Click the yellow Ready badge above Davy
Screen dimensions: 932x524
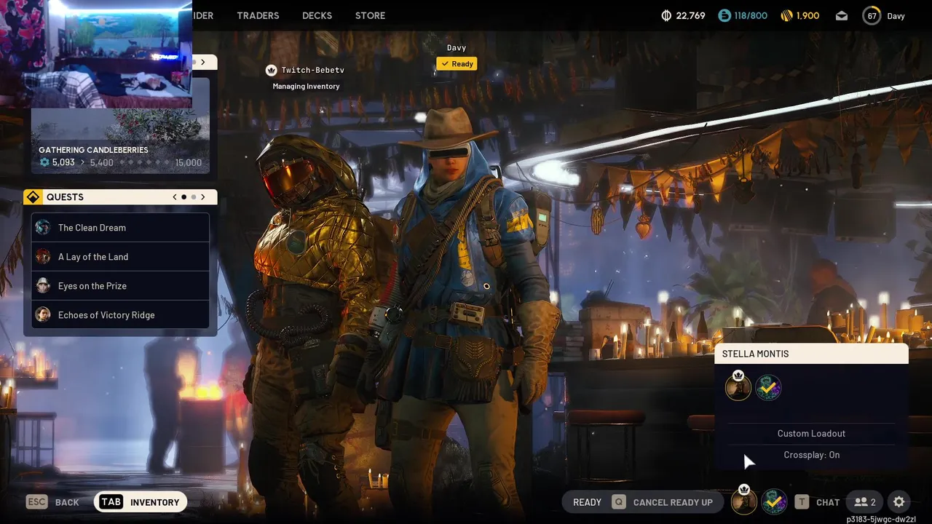pos(457,64)
